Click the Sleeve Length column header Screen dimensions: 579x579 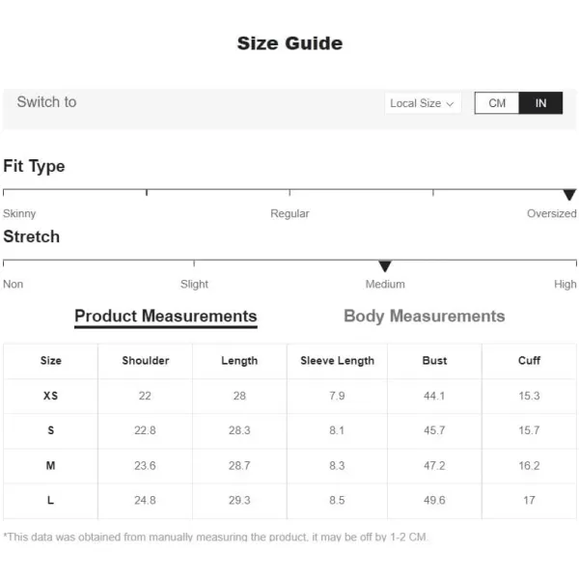click(337, 360)
